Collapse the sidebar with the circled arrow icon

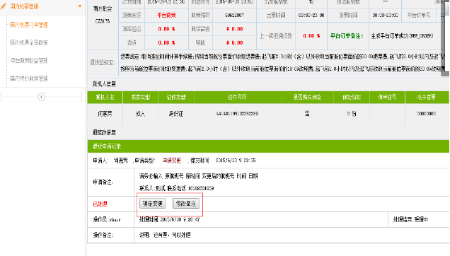[x=41, y=97]
